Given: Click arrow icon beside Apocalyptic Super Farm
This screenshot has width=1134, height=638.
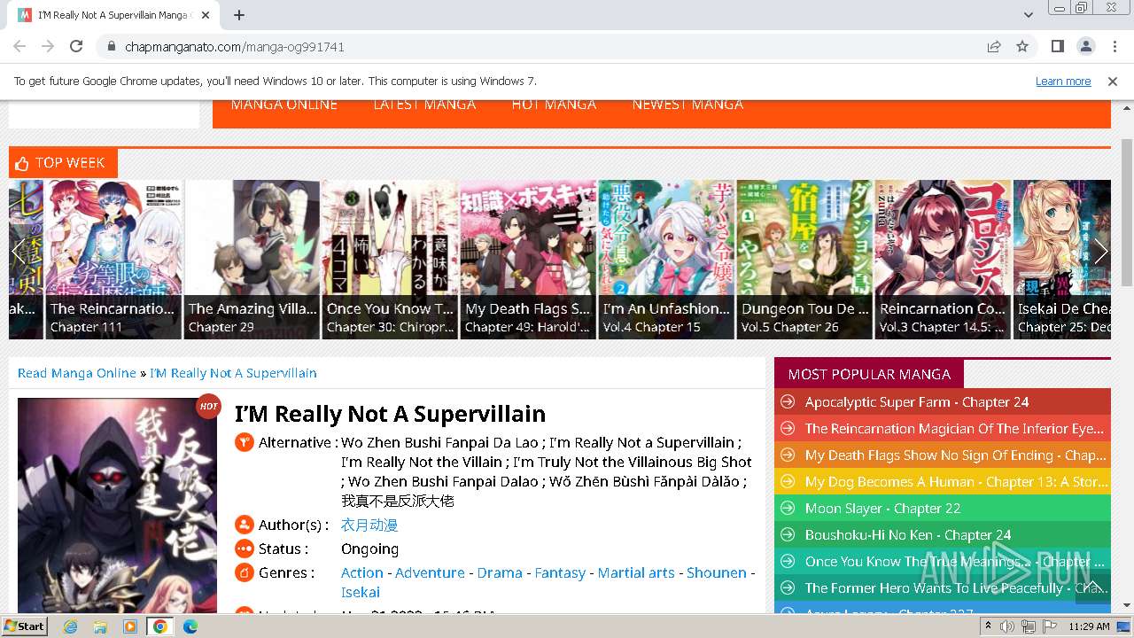Looking at the screenshot, I should (787, 402).
